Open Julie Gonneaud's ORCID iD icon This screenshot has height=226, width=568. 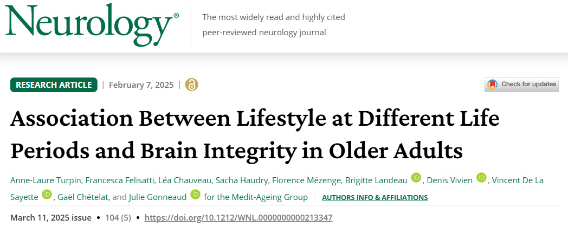[x=196, y=195]
